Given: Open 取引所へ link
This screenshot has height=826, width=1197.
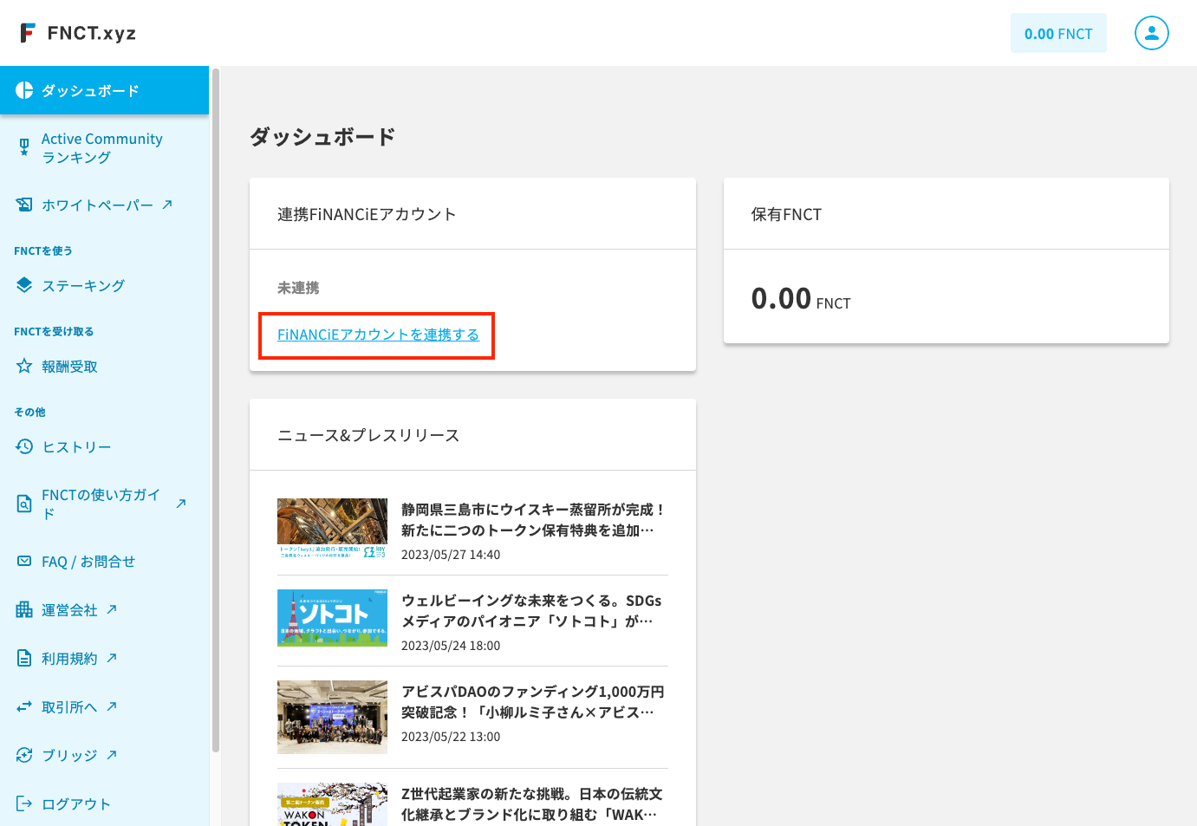Looking at the screenshot, I should click(x=69, y=707).
